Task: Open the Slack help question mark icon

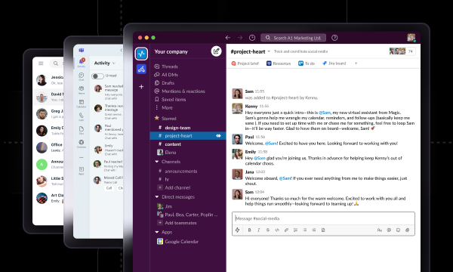Action: pos(334,38)
